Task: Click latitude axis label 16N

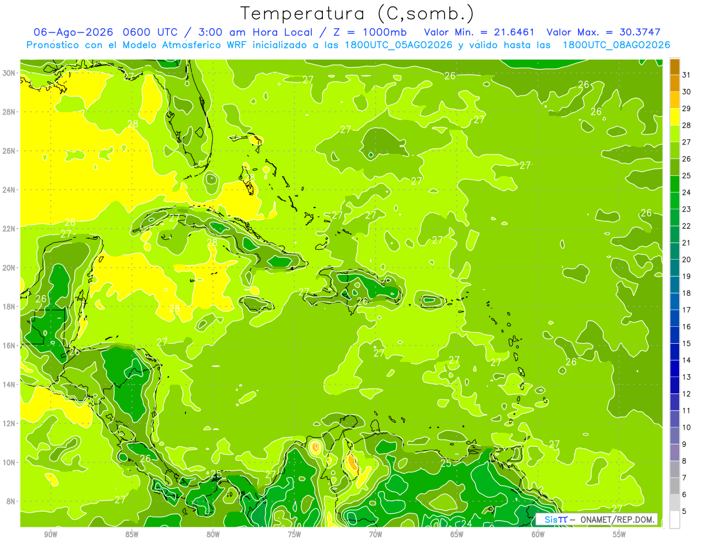Action: pos(9,346)
